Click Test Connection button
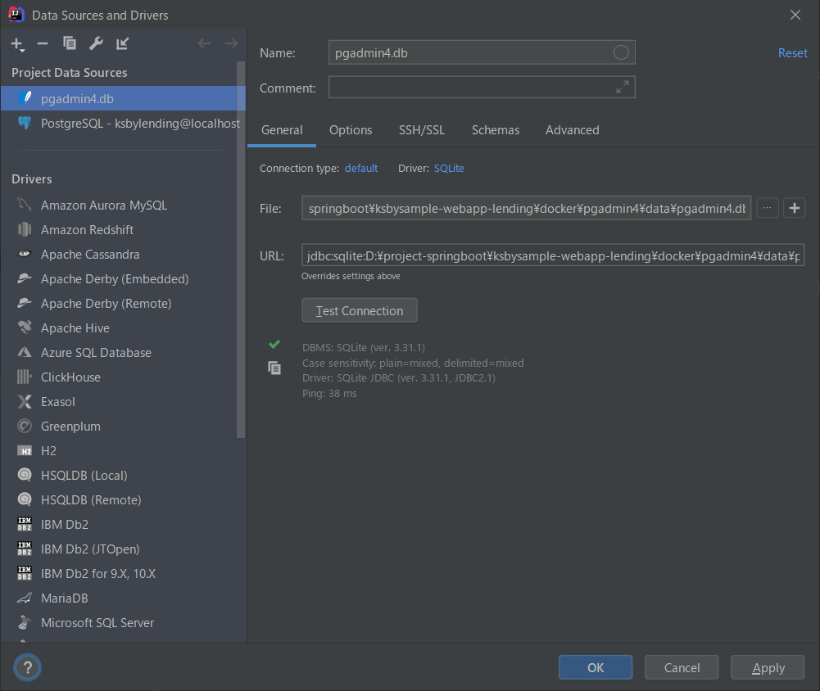The height and width of the screenshot is (691, 820). pos(360,310)
